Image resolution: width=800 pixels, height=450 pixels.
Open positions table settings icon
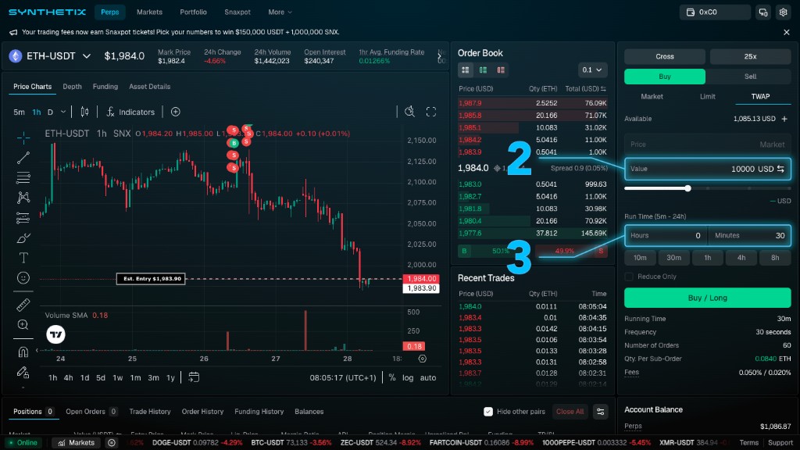pos(601,412)
